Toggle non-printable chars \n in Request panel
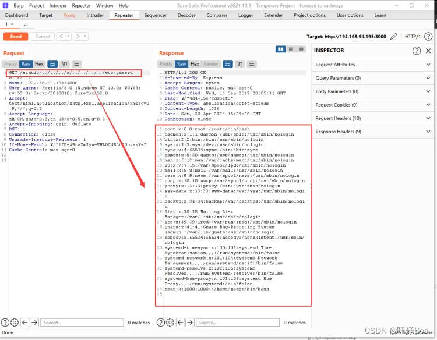This screenshot has height=340, width=437. click(x=64, y=64)
